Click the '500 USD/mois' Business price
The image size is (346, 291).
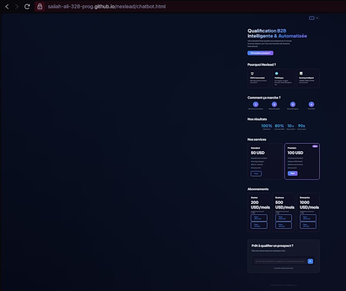coord(284,205)
